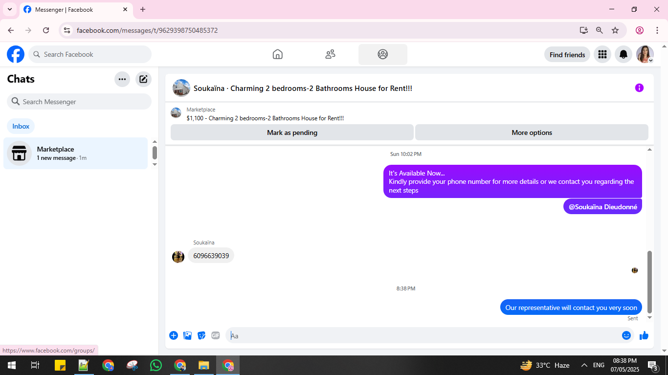Open the tab search dropdown arrow
This screenshot has width=668, height=375.
click(x=10, y=9)
